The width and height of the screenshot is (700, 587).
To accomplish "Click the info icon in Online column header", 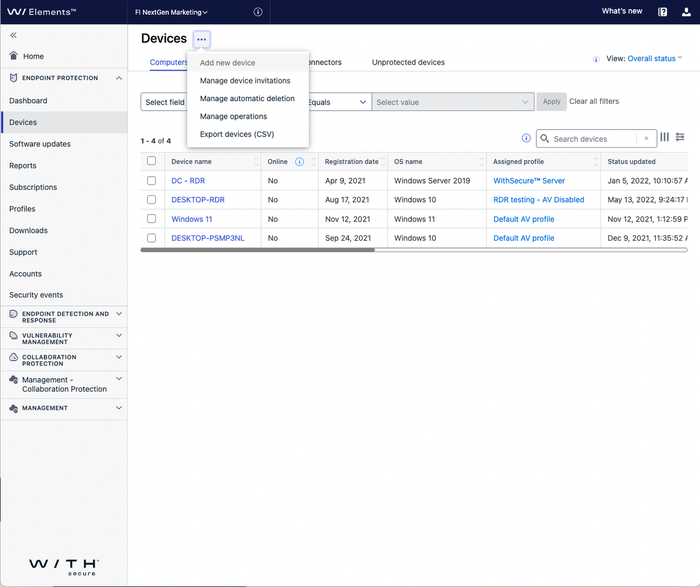I will (x=299, y=161).
